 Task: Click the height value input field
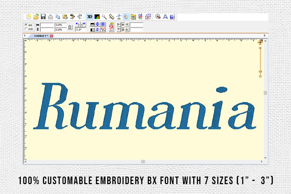[47, 29]
